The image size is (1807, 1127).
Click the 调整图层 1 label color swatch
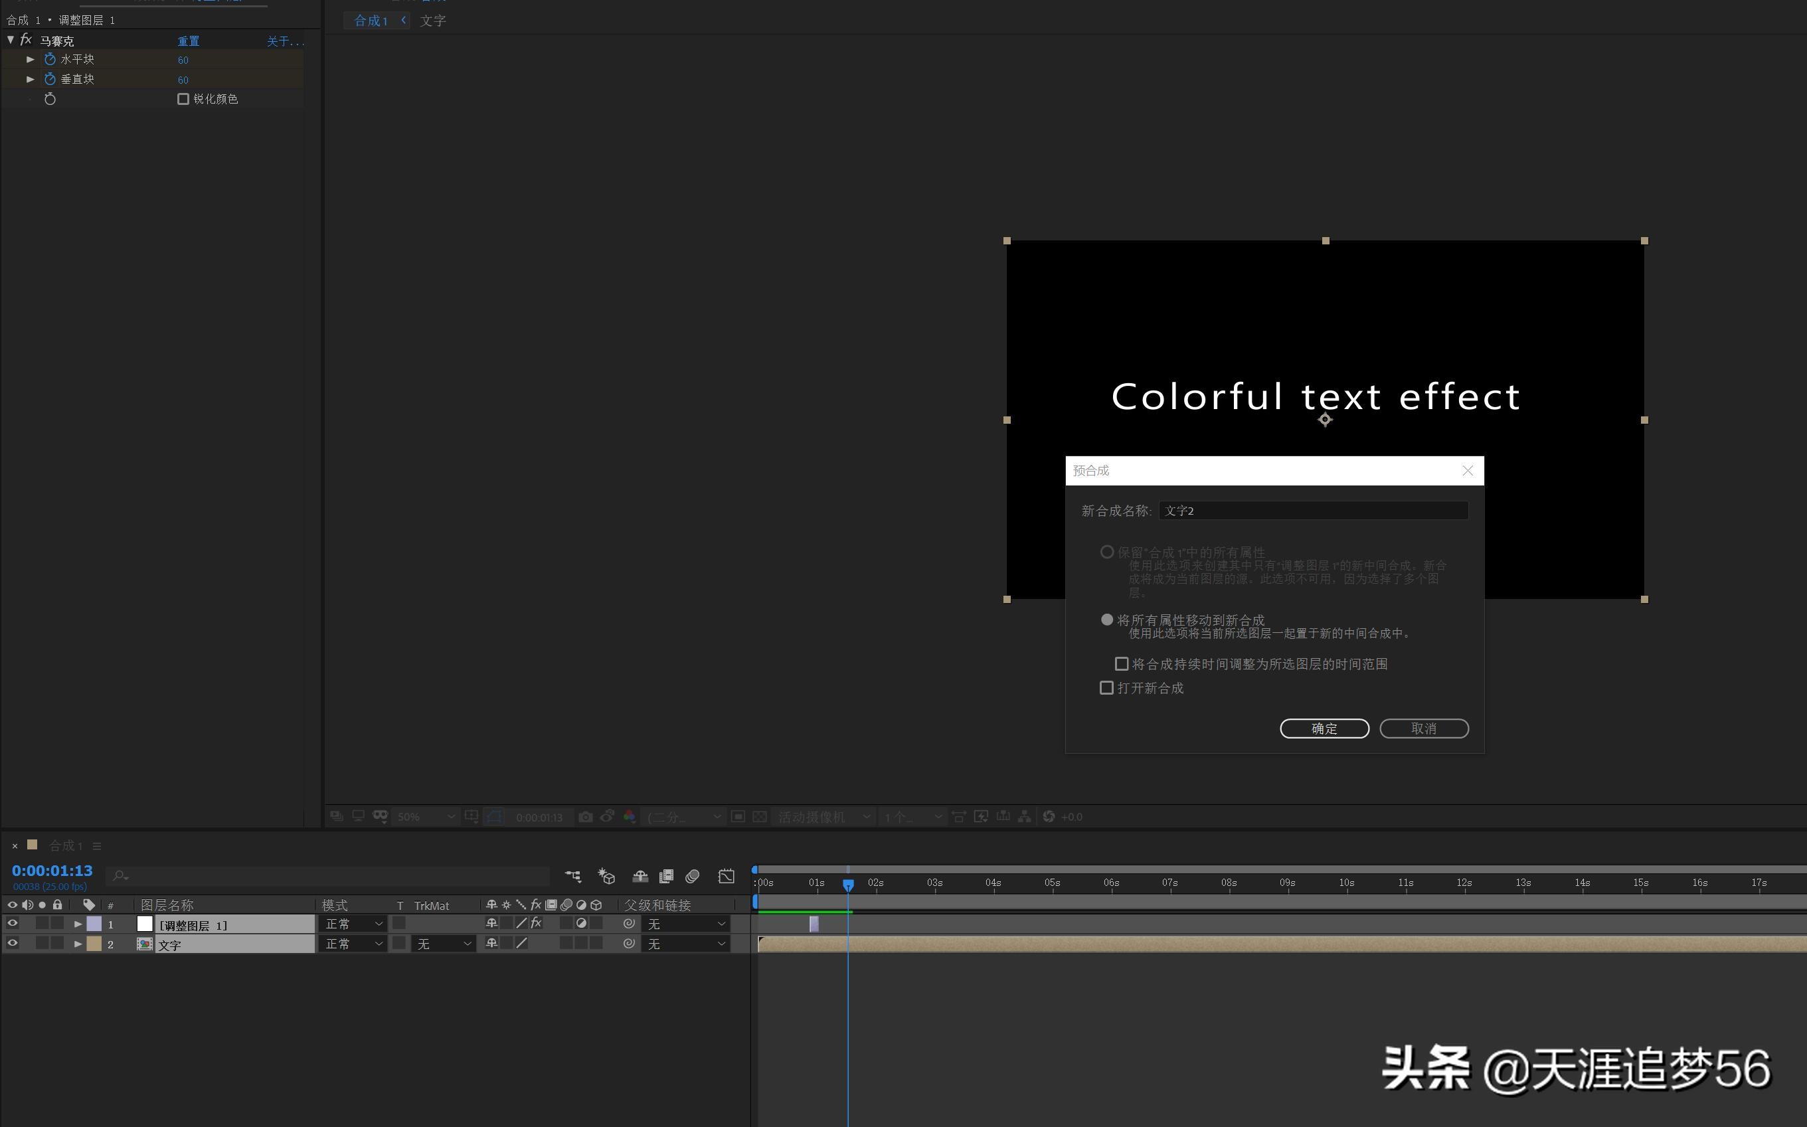(95, 924)
